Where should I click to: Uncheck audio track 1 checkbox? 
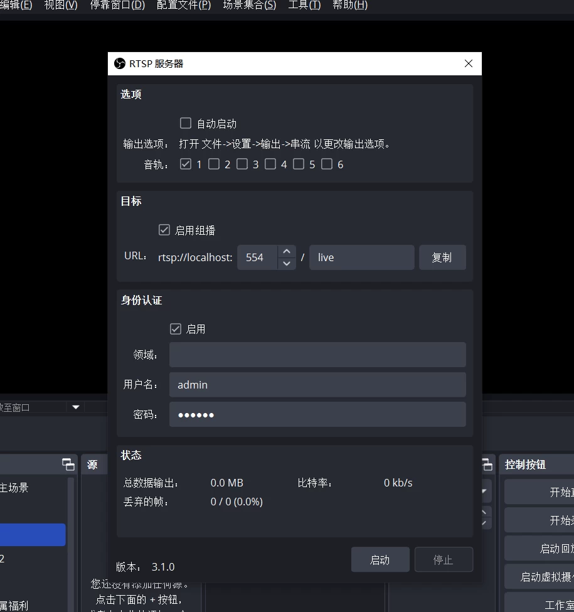[186, 164]
